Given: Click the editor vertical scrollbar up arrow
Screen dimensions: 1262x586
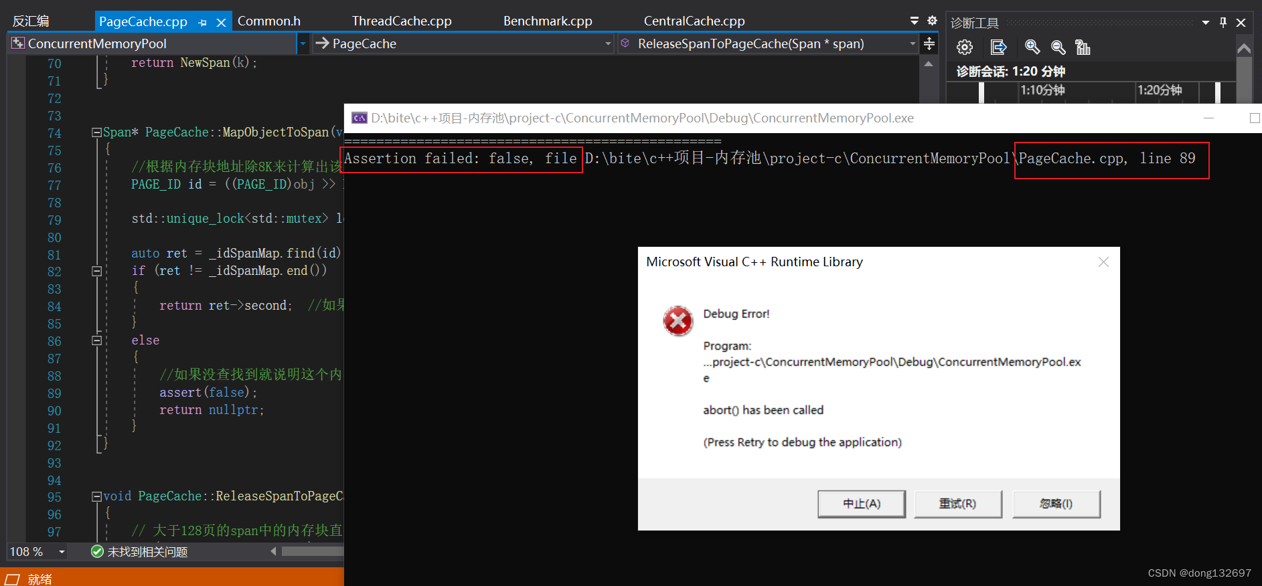Looking at the screenshot, I should pos(929,64).
